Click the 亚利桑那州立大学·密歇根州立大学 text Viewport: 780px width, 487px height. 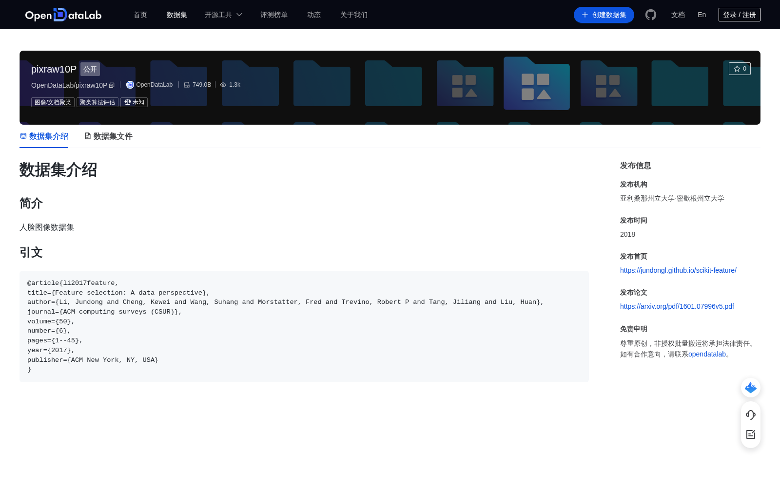pos(672,198)
